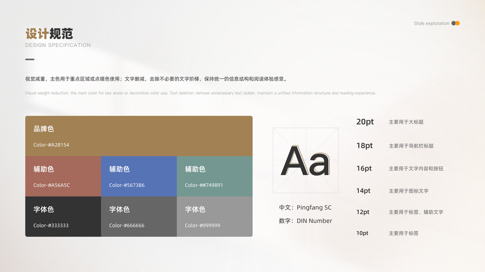Select the blue auxiliary swatch #5673B6
This screenshot has width=485, height=272.
pyautogui.click(x=139, y=176)
